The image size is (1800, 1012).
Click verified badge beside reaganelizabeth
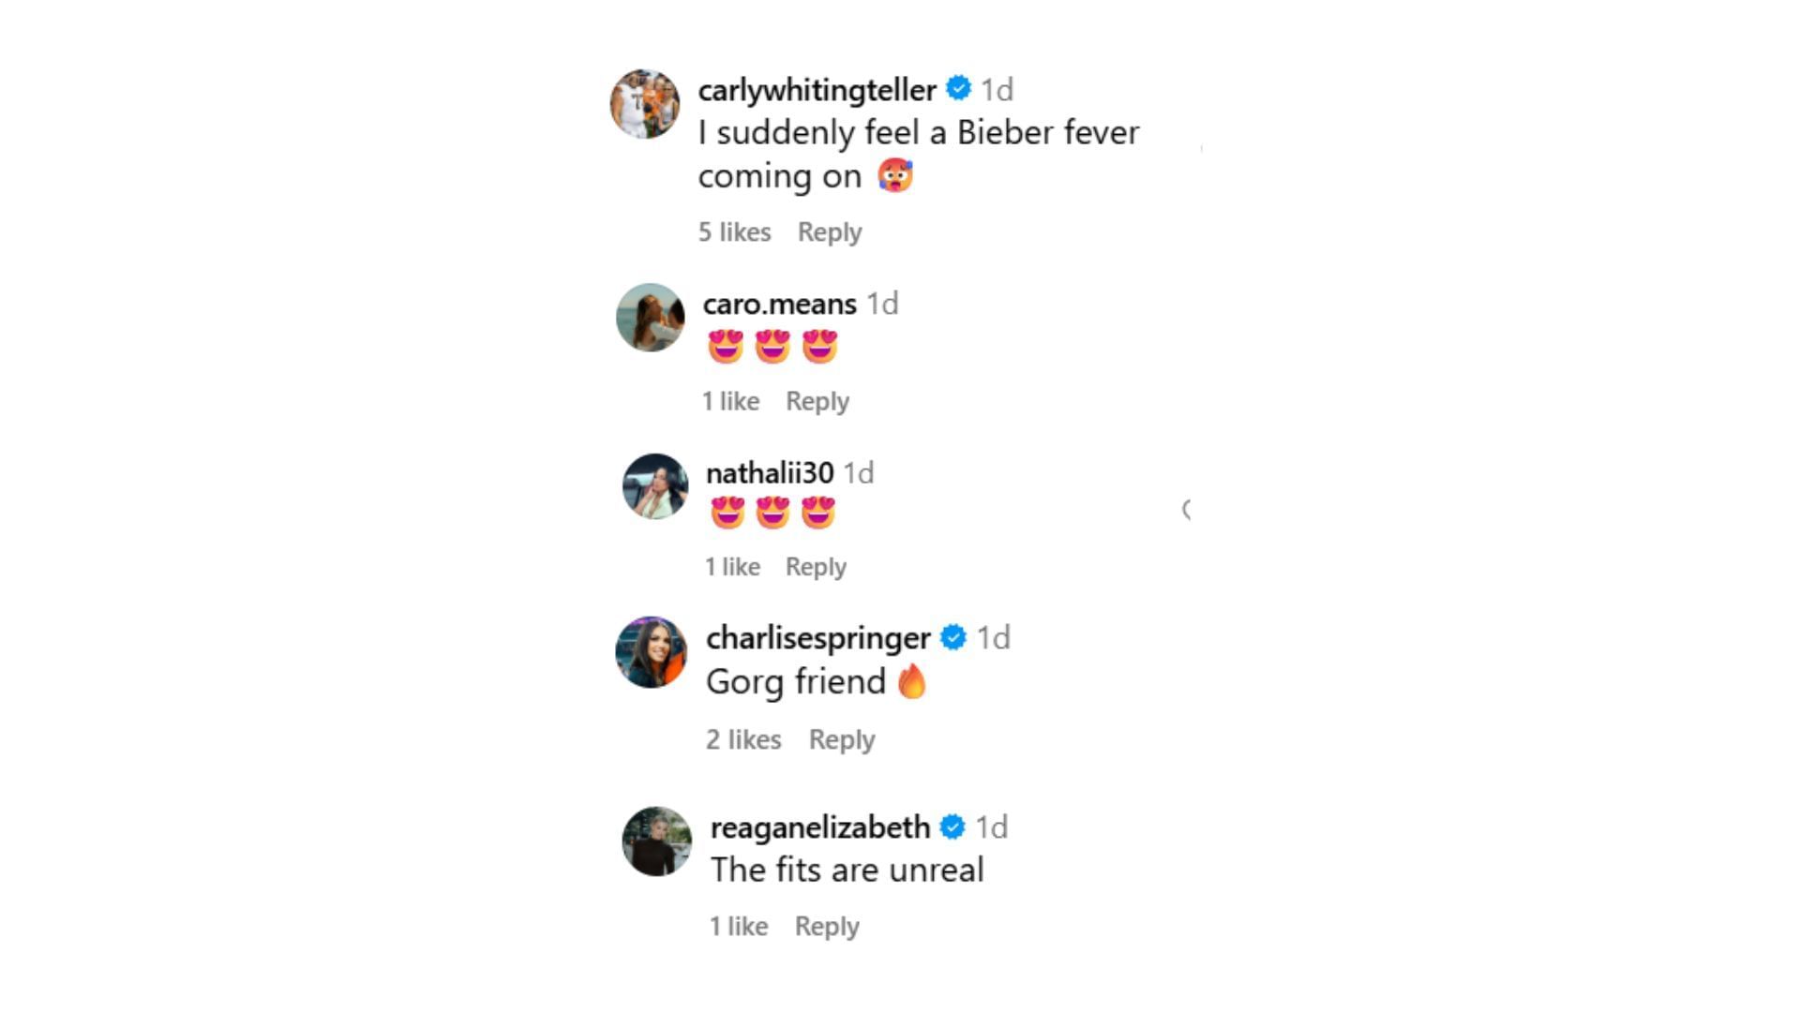[952, 826]
